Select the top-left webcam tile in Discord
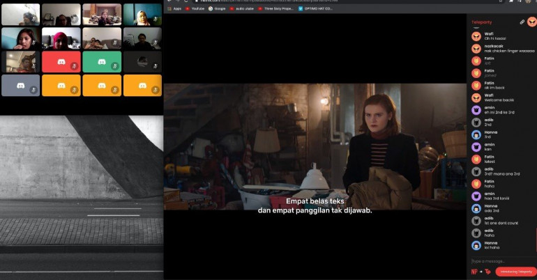Screen dimensions: 537x280 click(x=20, y=15)
